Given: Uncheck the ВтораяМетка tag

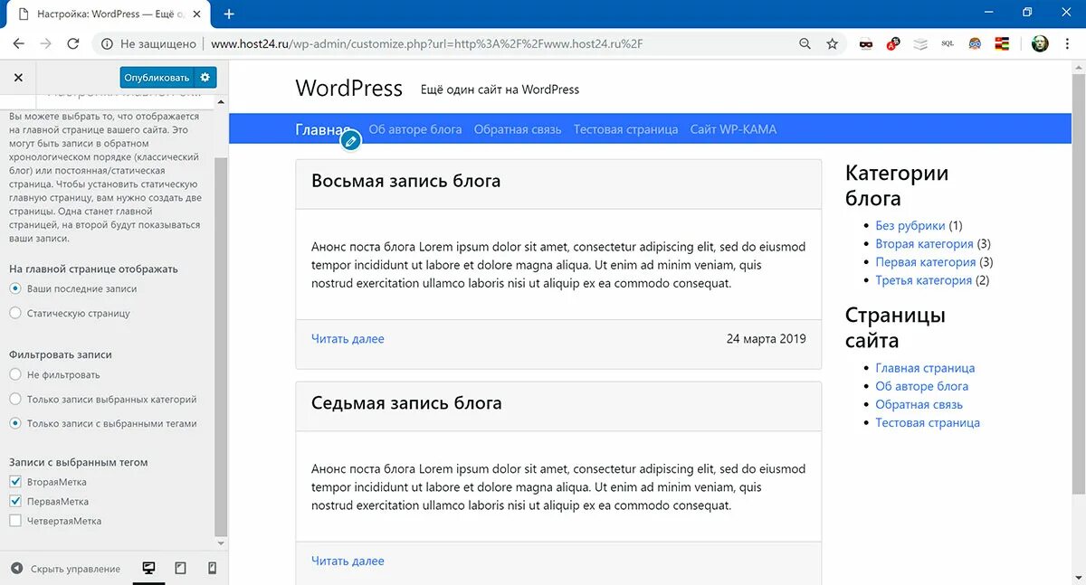Looking at the screenshot, I should (15, 482).
